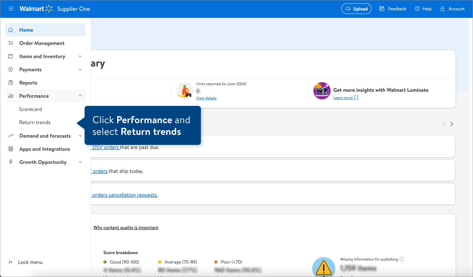Click the next carousel arrow
473x277 pixels.
tap(452, 124)
